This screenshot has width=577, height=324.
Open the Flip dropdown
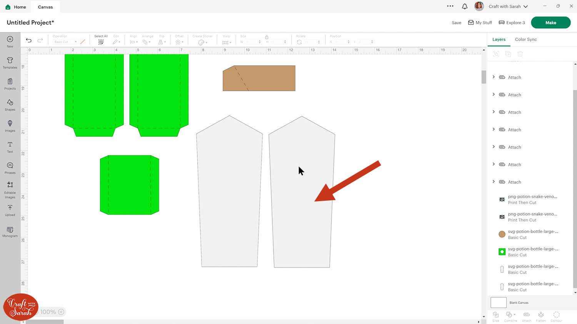click(x=162, y=42)
